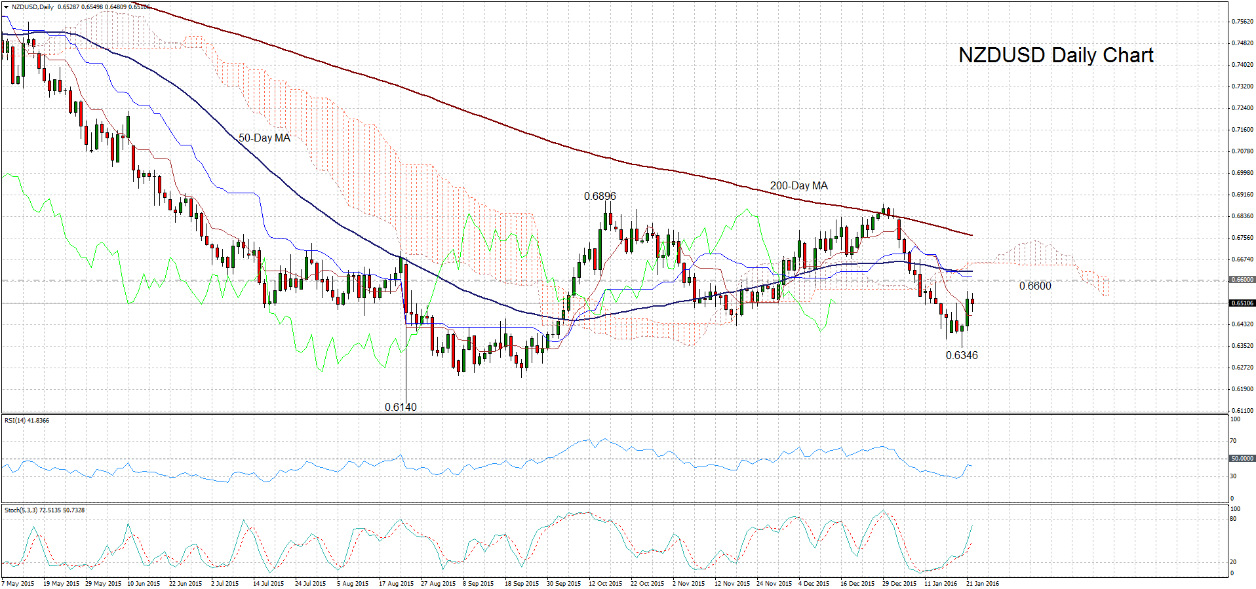Click the NZDUSD,Daily symbol header text
The height and width of the screenshot is (589, 1256).
(x=33, y=7)
